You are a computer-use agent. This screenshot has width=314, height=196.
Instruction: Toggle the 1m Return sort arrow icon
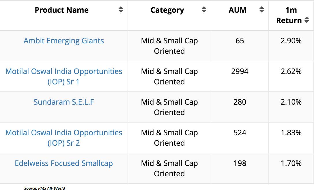pos(306,20)
